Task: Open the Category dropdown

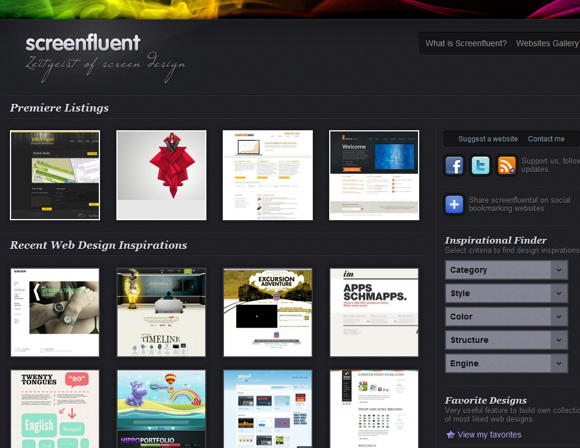Action: coord(506,270)
